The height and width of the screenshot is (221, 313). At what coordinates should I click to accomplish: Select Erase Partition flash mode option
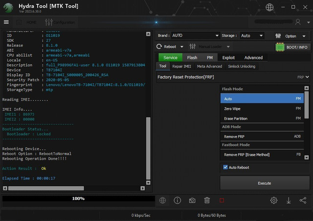262,119
